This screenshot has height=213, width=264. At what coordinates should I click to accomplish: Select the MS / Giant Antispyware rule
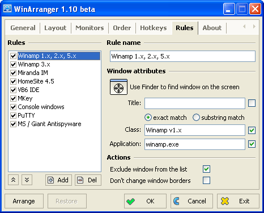pos(49,124)
